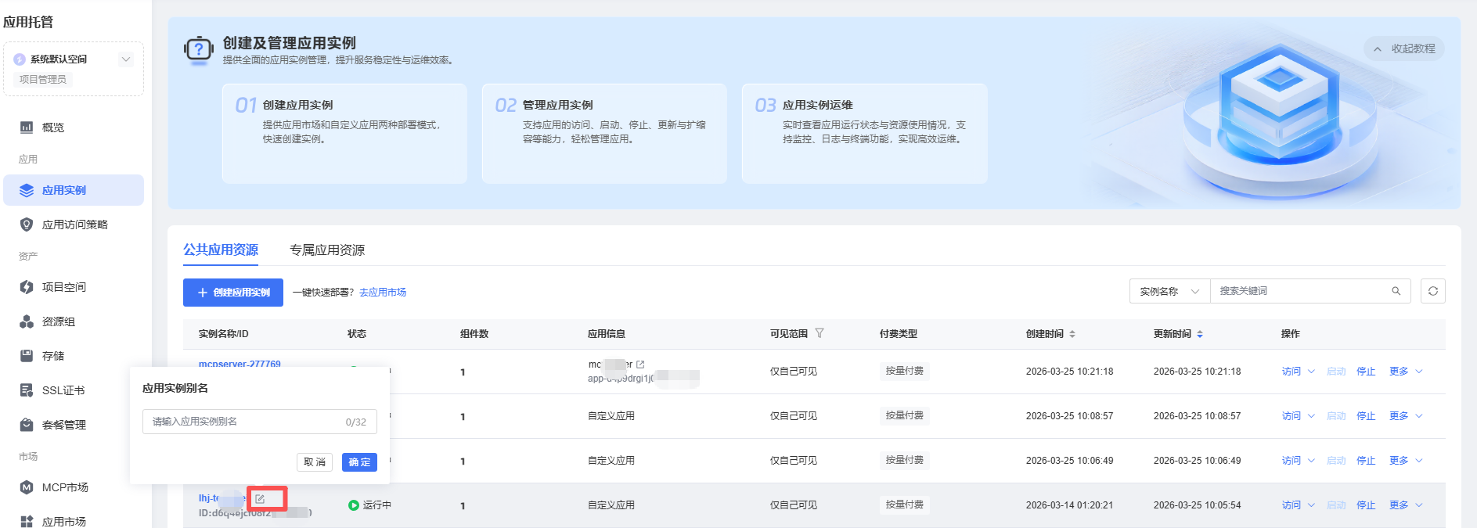
Task: Open the 实例名称 search type dropdown
Action: [1169, 291]
